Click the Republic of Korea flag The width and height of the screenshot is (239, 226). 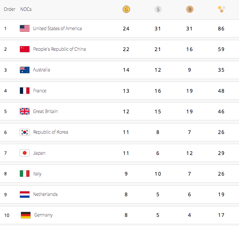[x=24, y=132]
